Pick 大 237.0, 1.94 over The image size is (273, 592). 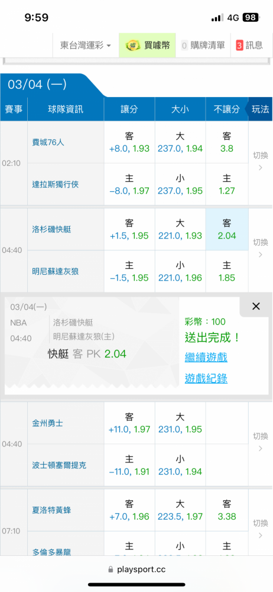click(x=180, y=142)
